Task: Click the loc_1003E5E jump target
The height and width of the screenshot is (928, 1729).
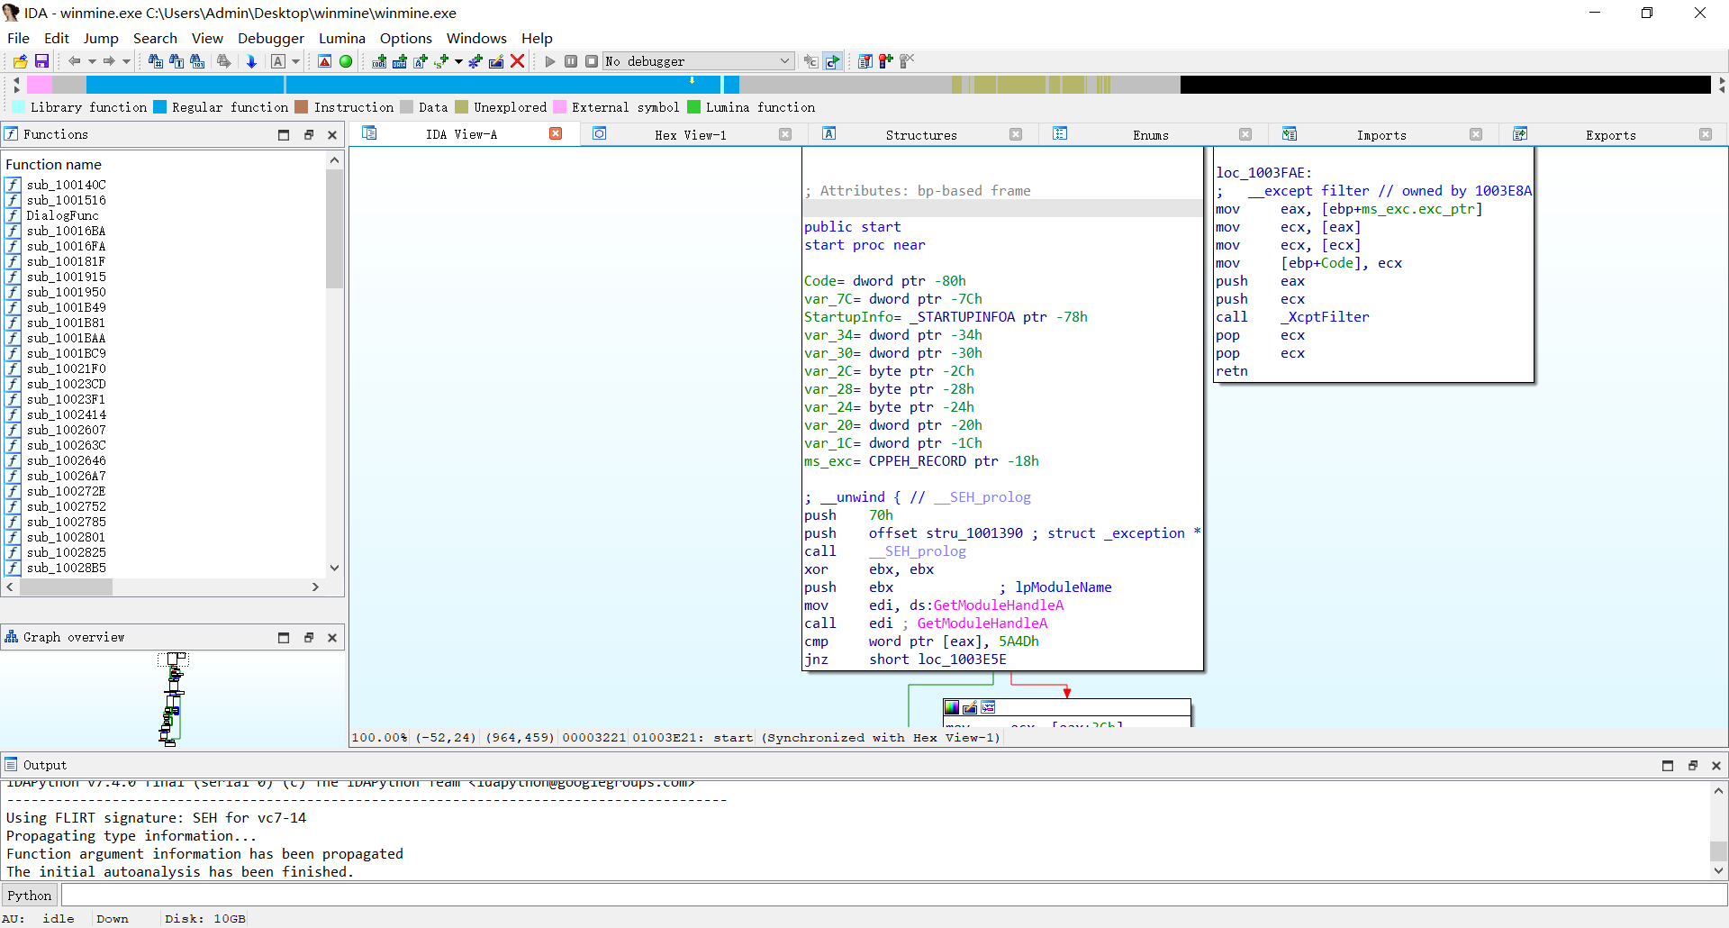Action: (x=962, y=659)
